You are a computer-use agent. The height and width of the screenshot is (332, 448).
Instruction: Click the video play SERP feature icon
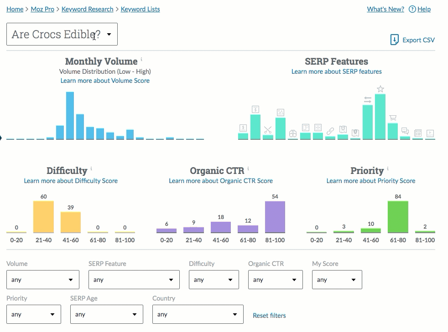tap(430, 133)
